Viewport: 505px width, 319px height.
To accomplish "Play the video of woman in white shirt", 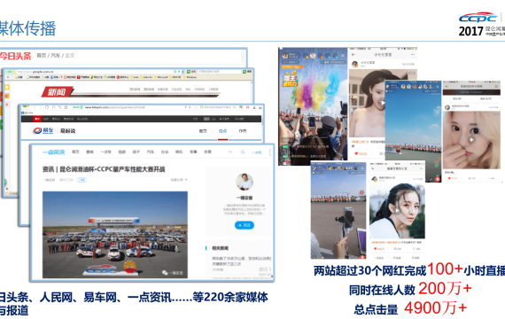I will (x=398, y=211).
